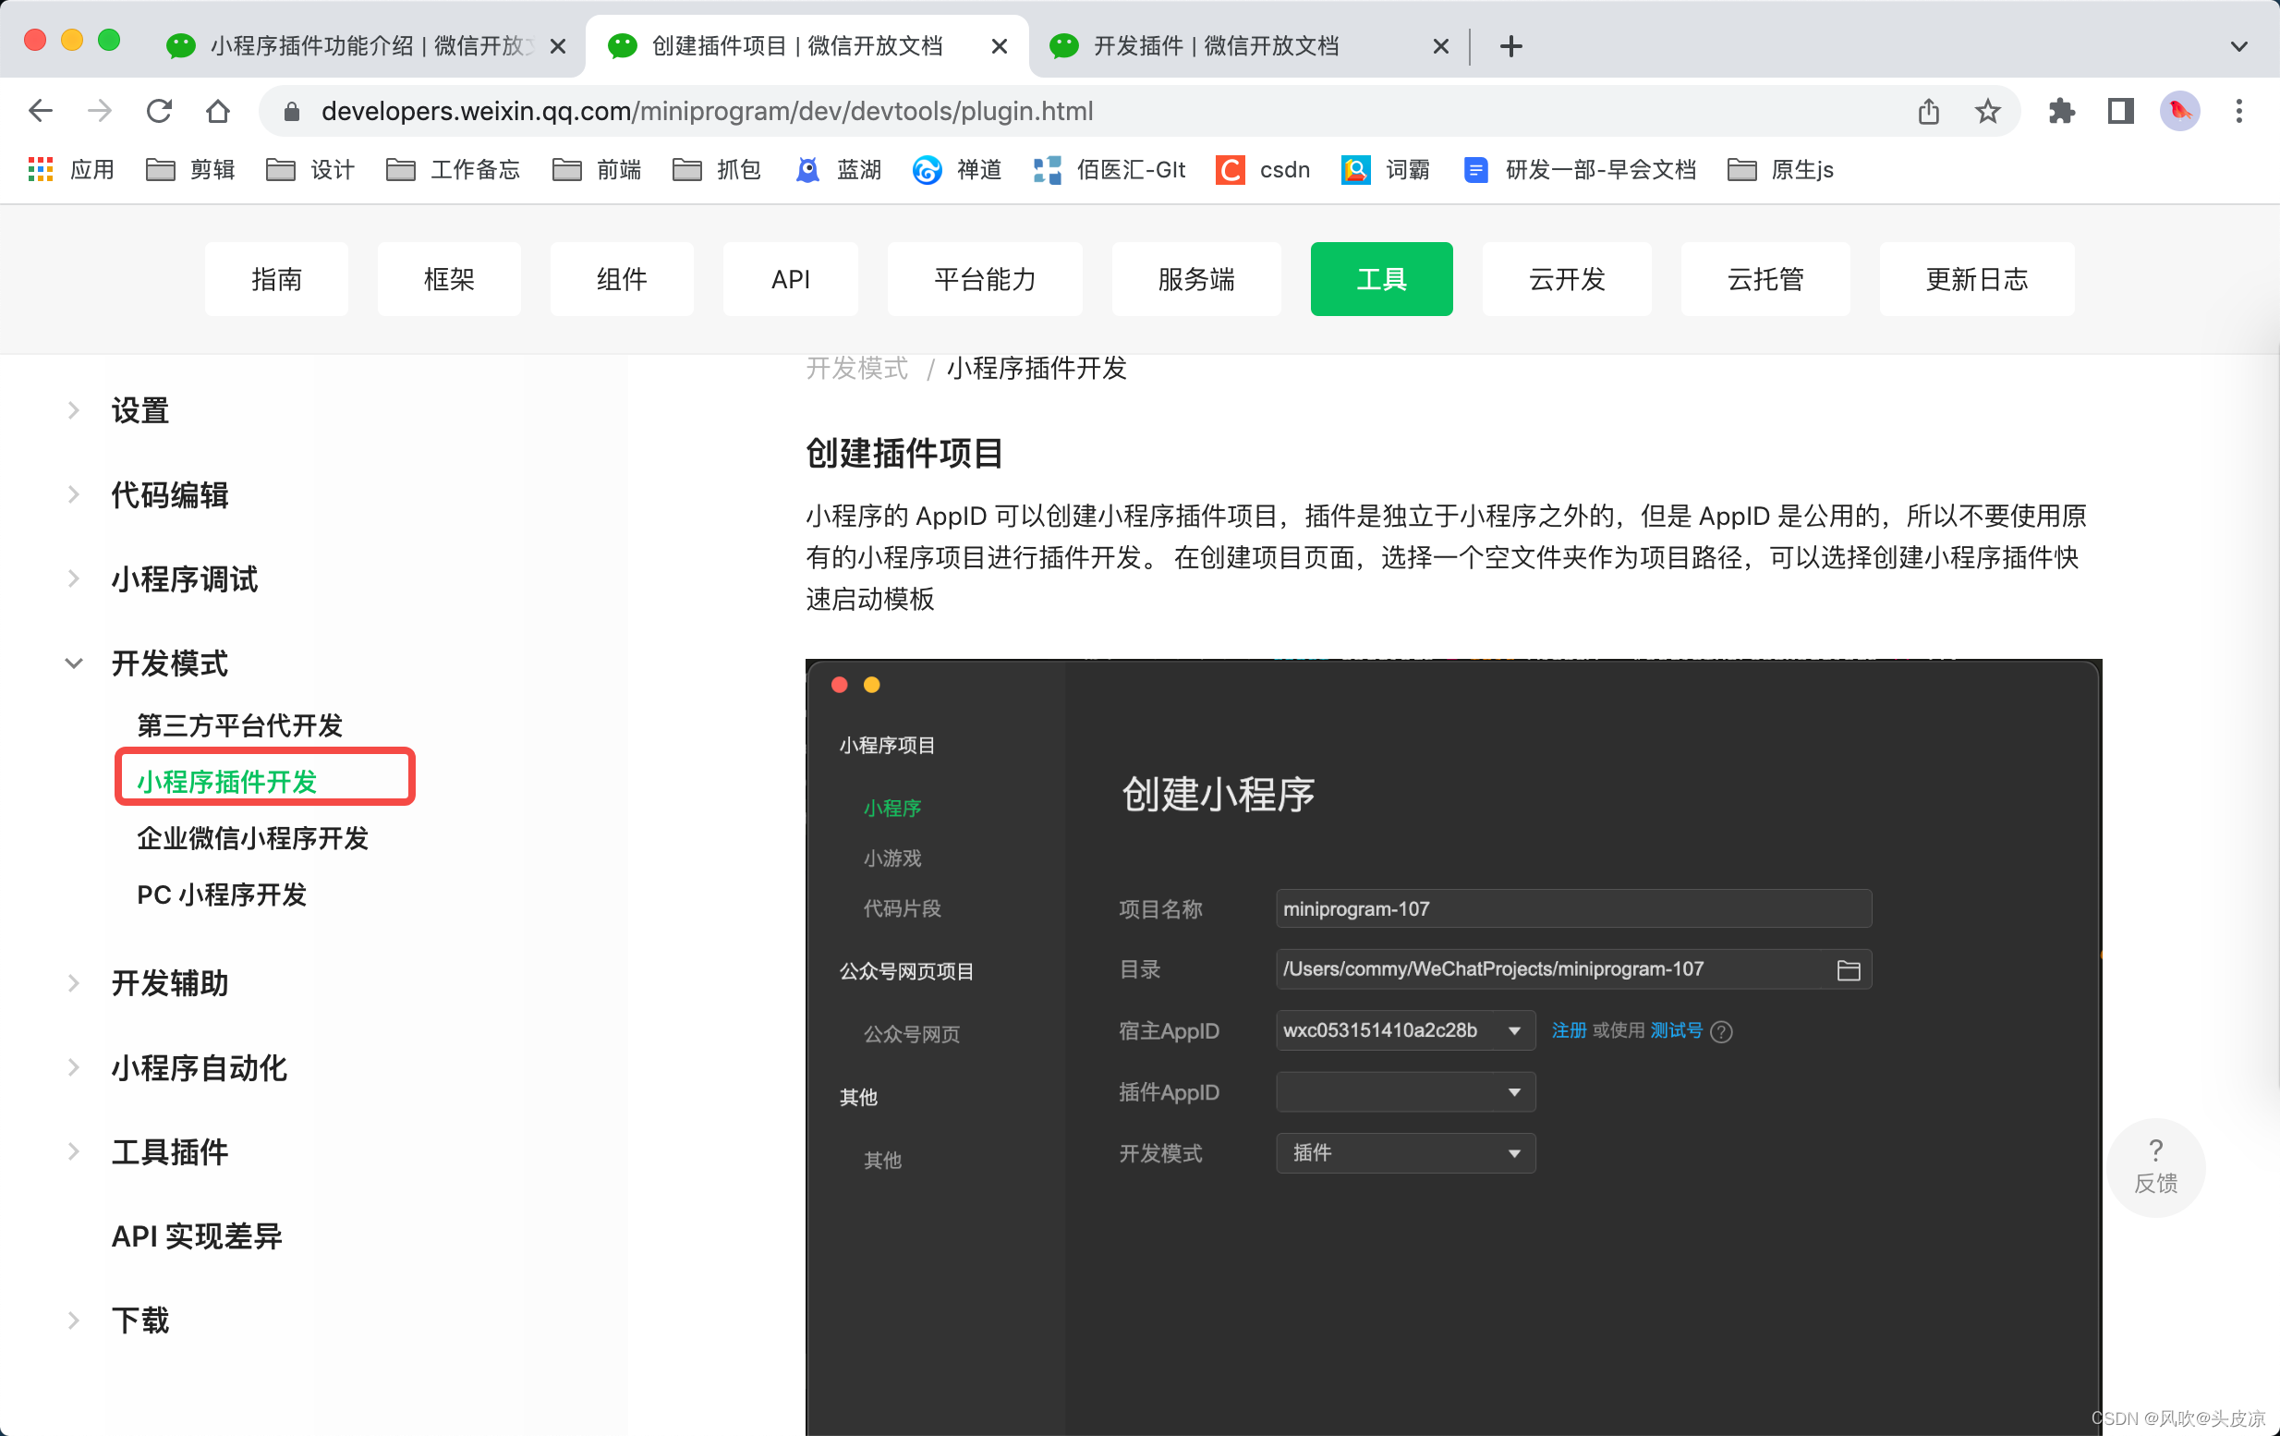Click the share page icon
Screen dimensions: 2280x1436
[x=1929, y=111]
